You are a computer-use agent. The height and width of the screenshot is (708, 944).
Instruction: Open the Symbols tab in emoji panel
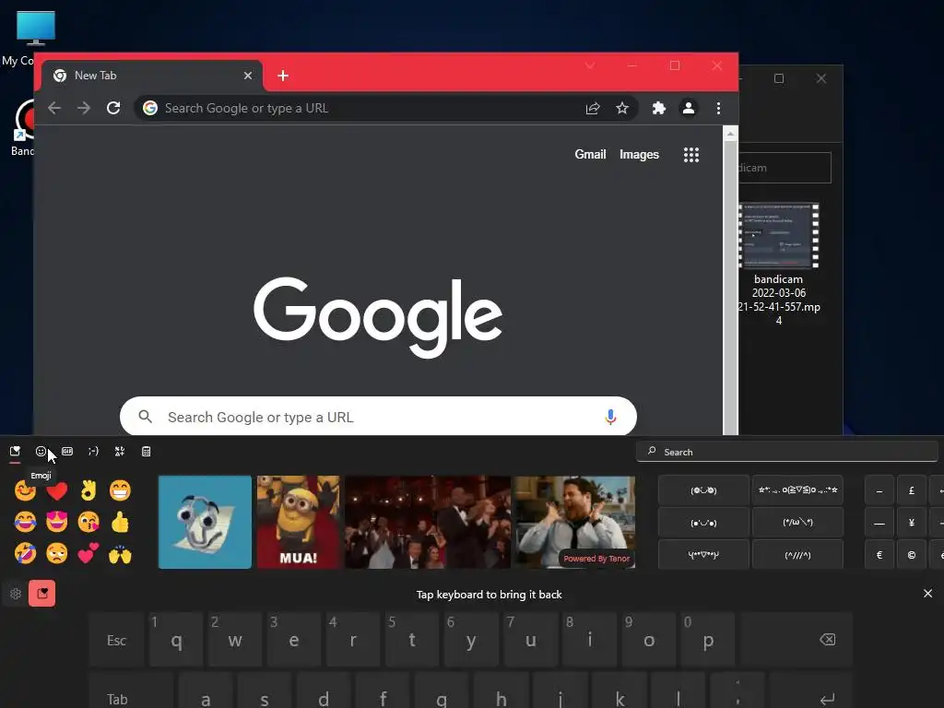point(119,452)
